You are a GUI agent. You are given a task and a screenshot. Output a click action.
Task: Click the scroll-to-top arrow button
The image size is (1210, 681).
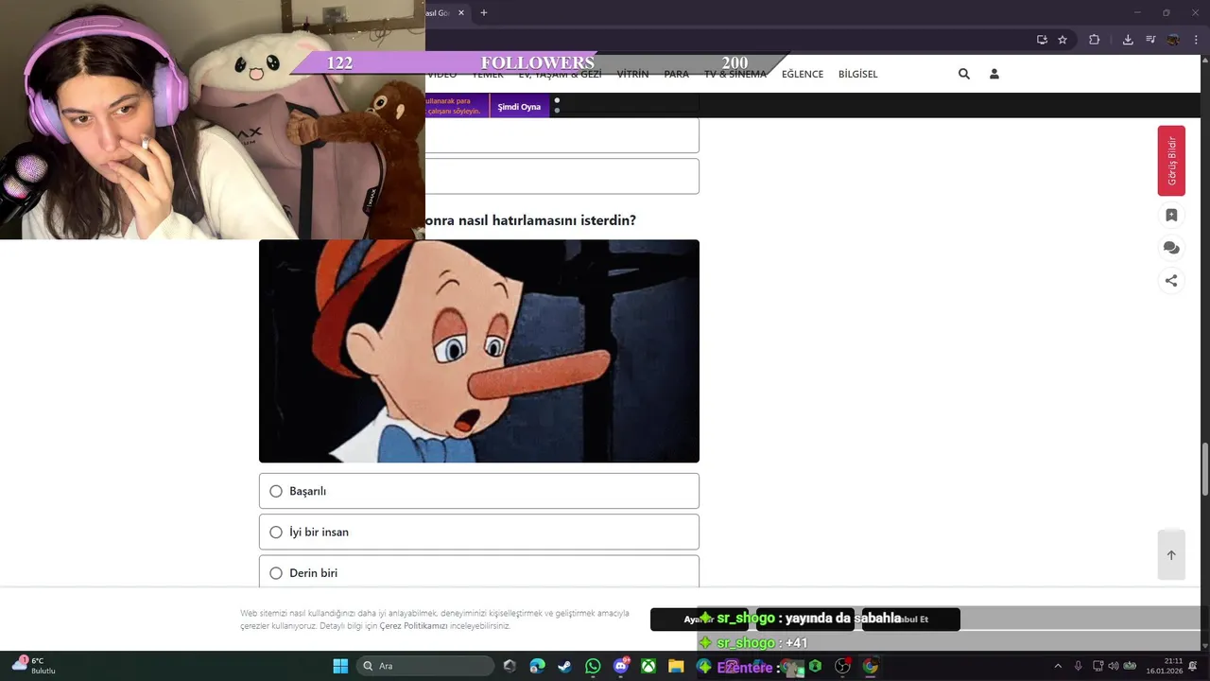[1171, 555]
